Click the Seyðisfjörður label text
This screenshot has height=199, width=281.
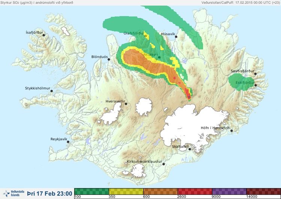coord(242,71)
